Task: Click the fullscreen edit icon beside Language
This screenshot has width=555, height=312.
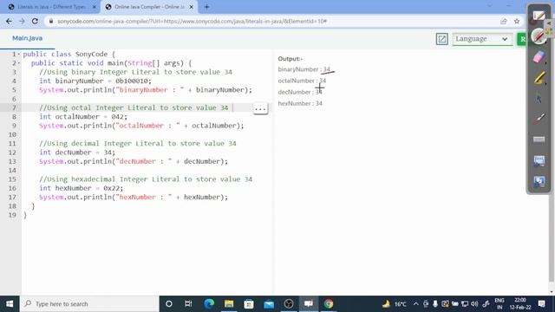Action: [x=441, y=39]
